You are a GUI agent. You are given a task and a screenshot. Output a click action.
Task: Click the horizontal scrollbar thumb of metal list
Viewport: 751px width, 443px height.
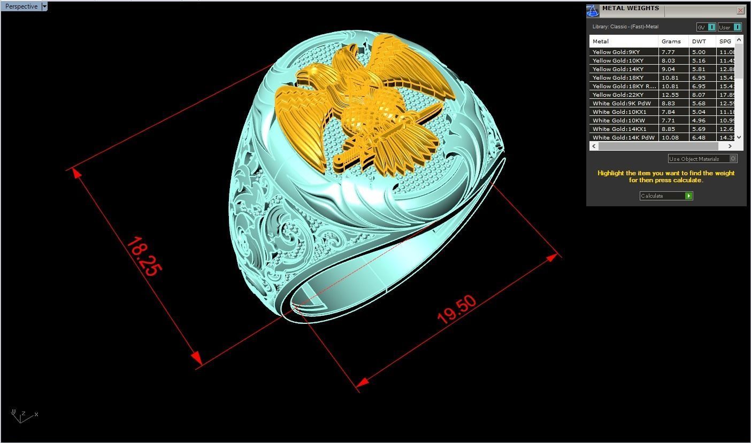click(x=658, y=146)
